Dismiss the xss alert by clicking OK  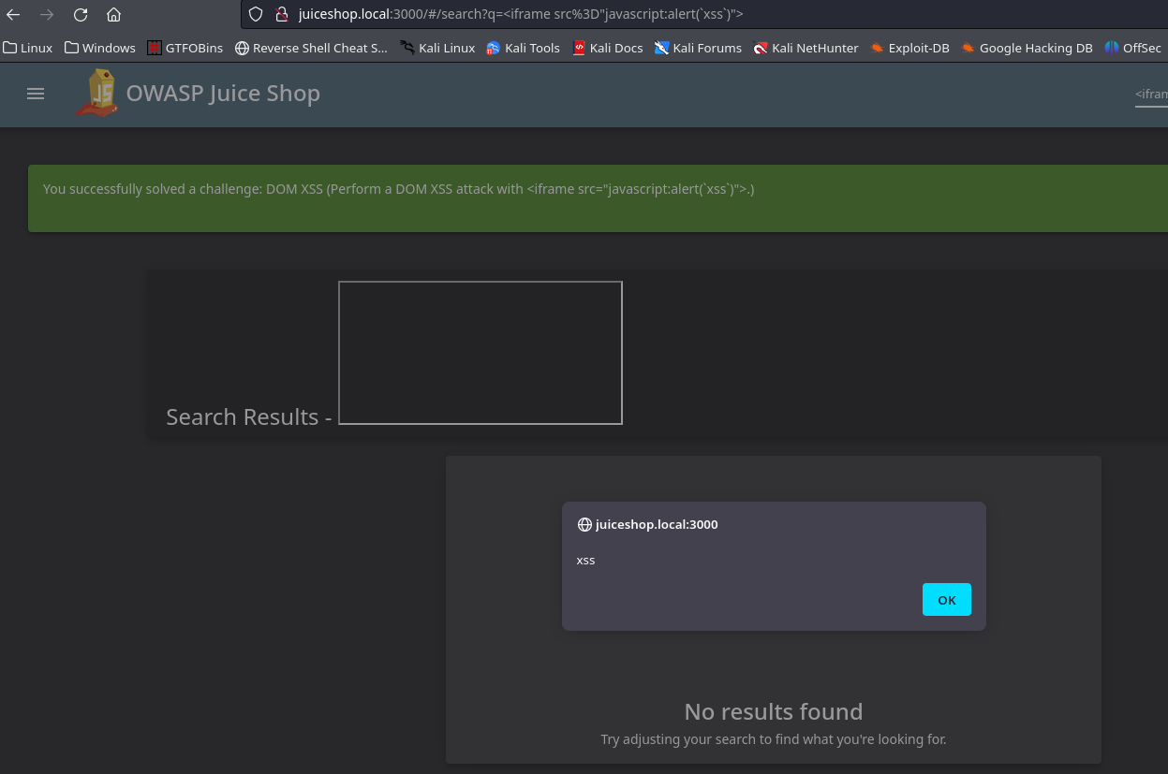click(946, 599)
